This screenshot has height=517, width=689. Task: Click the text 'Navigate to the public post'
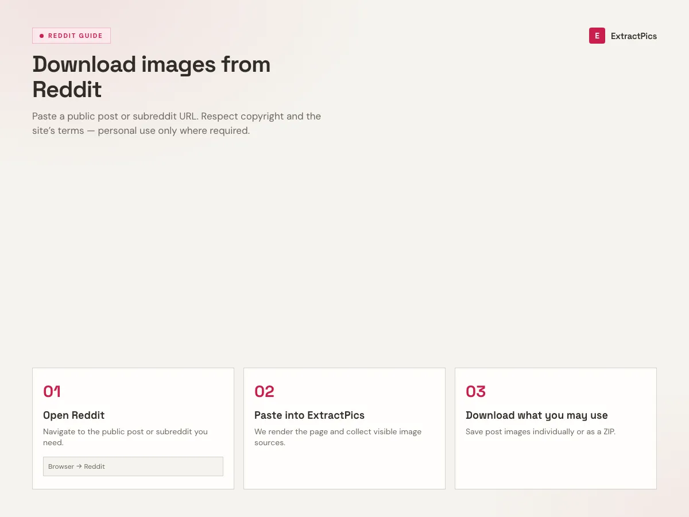125,437
